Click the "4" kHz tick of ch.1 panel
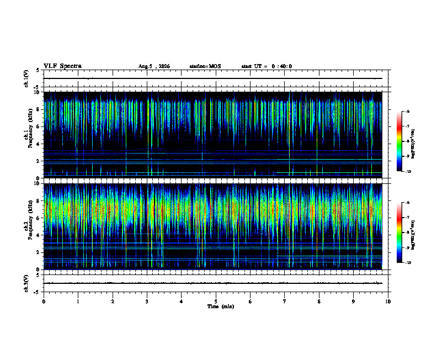437x338 pixels. pyautogui.click(x=39, y=144)
